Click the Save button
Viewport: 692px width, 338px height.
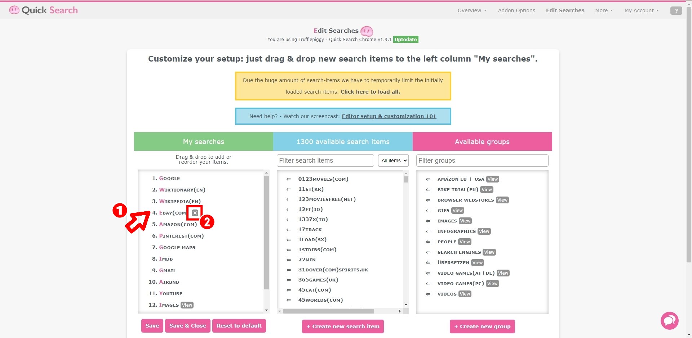(152, 326)
